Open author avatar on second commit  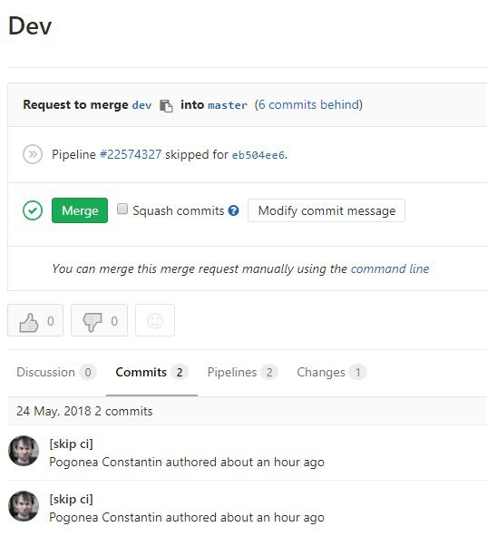(x=24, y=506)
